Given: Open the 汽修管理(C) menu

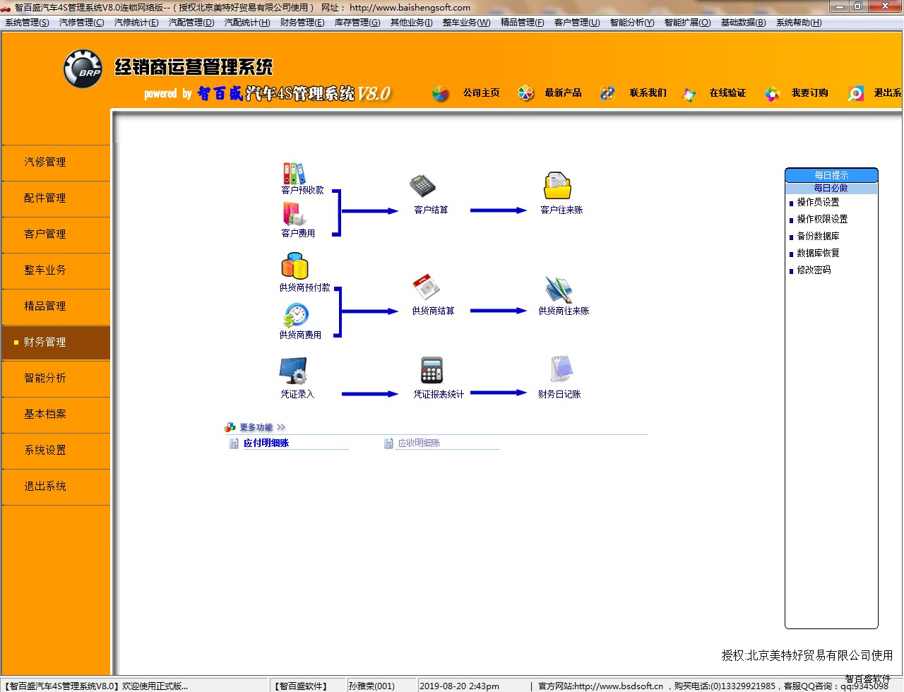Looking at the screenshot, I should point(81,23).
